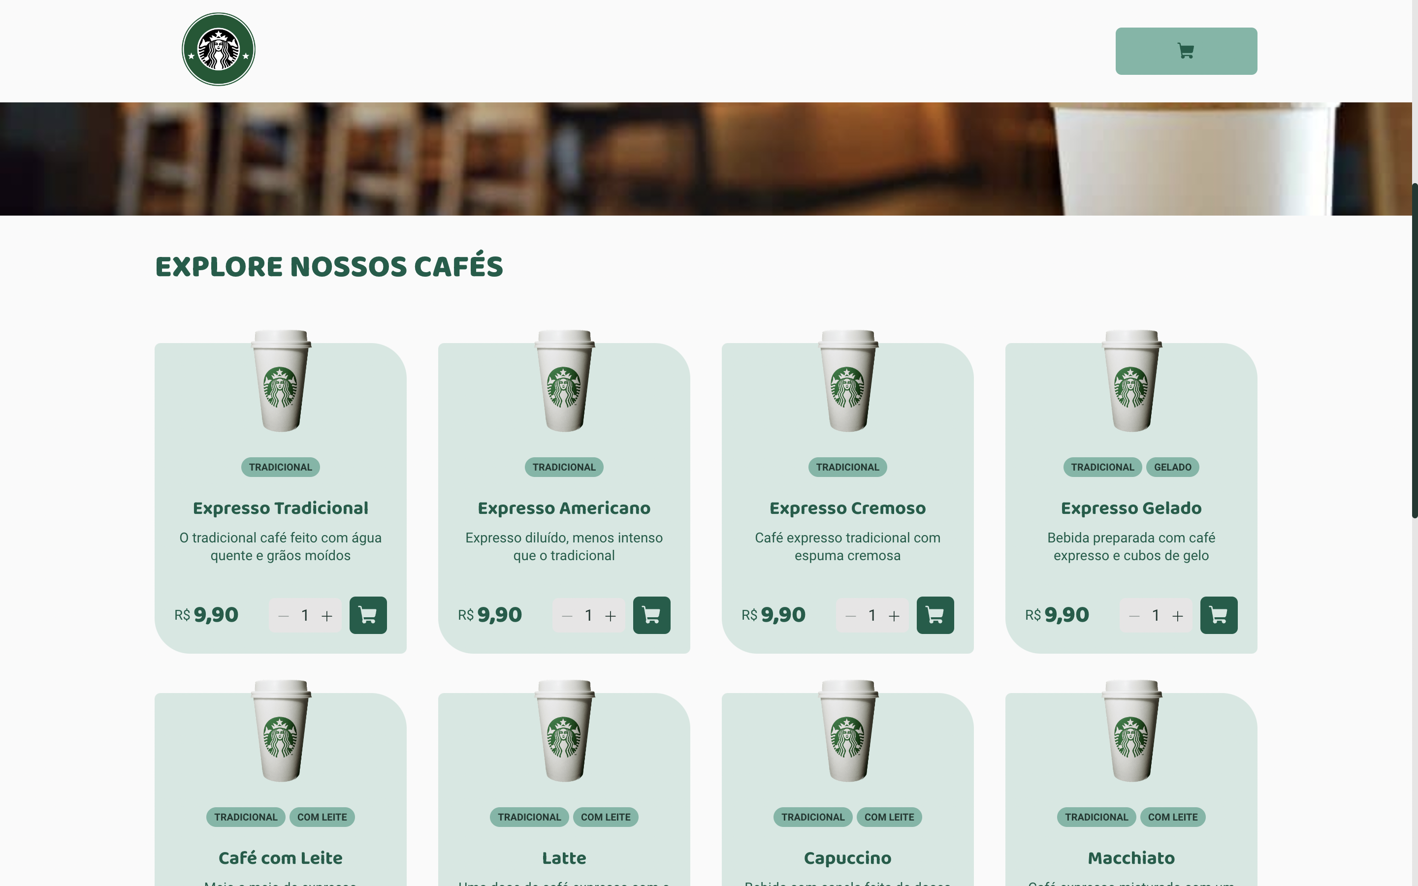Add Expresso Tradicional to cart
Image resolution: width=1418 pixels, height=886 pixels.
click(368, 615)
